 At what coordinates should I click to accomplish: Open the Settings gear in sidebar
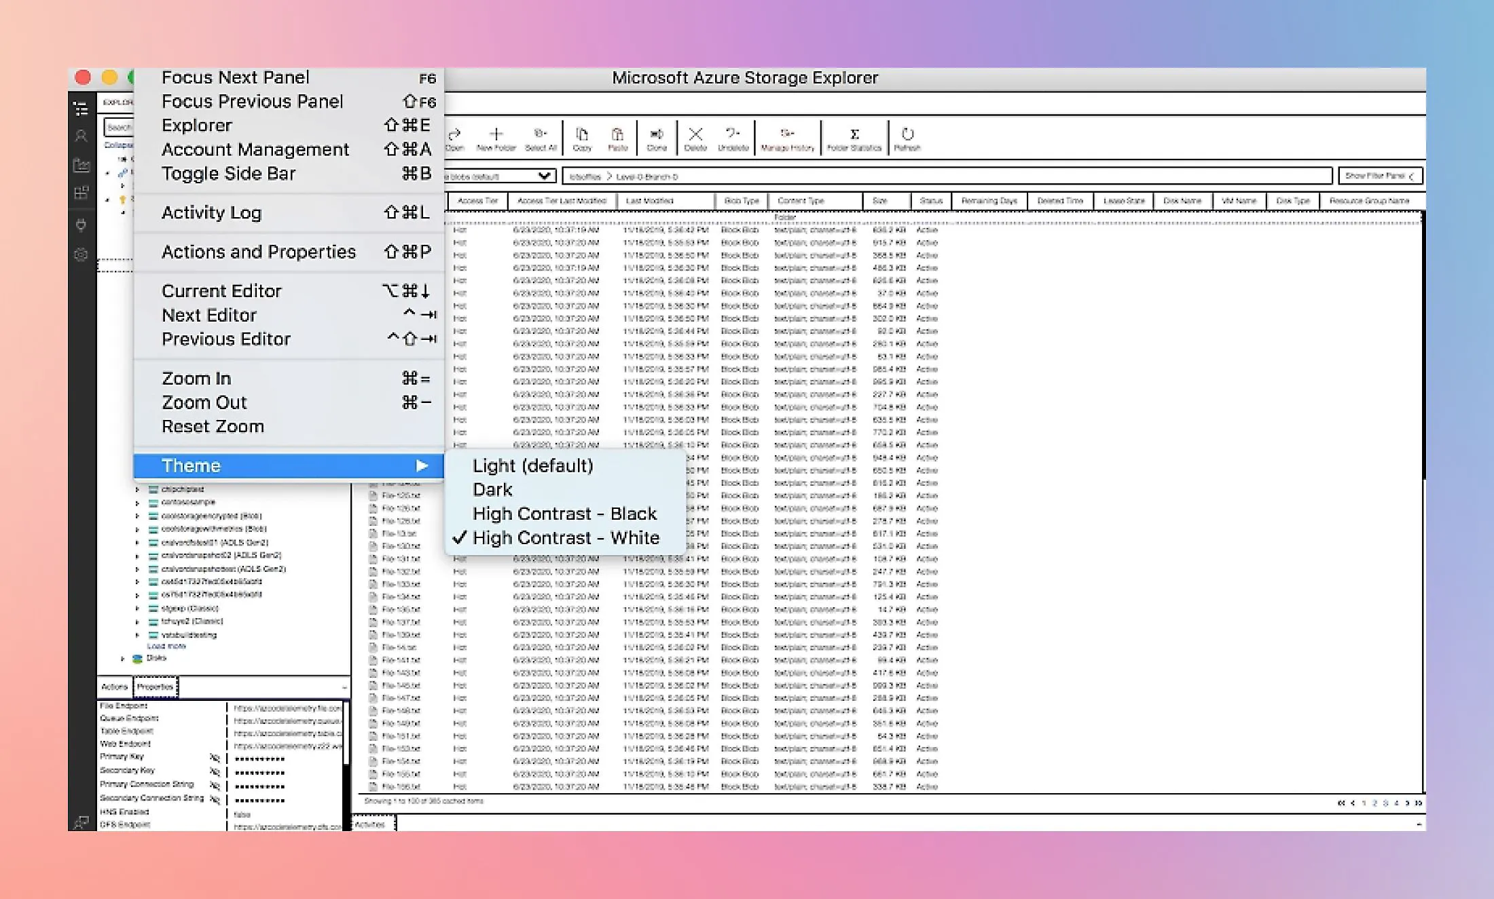[81, 255]
